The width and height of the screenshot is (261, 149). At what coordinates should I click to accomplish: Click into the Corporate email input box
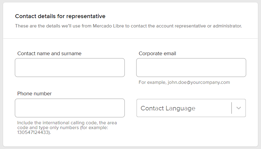(x=191, y=68)
